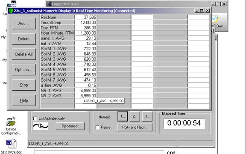The width and height of the screenshot is (246, 154).
Task: Enable the List Alphabetically checkbox
Action: tap(35, 118)
